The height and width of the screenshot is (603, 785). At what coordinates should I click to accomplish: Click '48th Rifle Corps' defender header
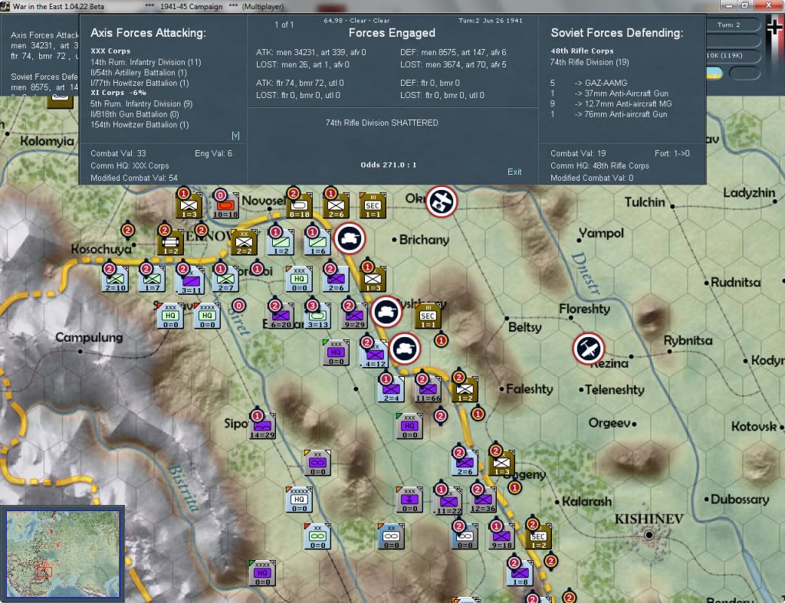[582, 51]
